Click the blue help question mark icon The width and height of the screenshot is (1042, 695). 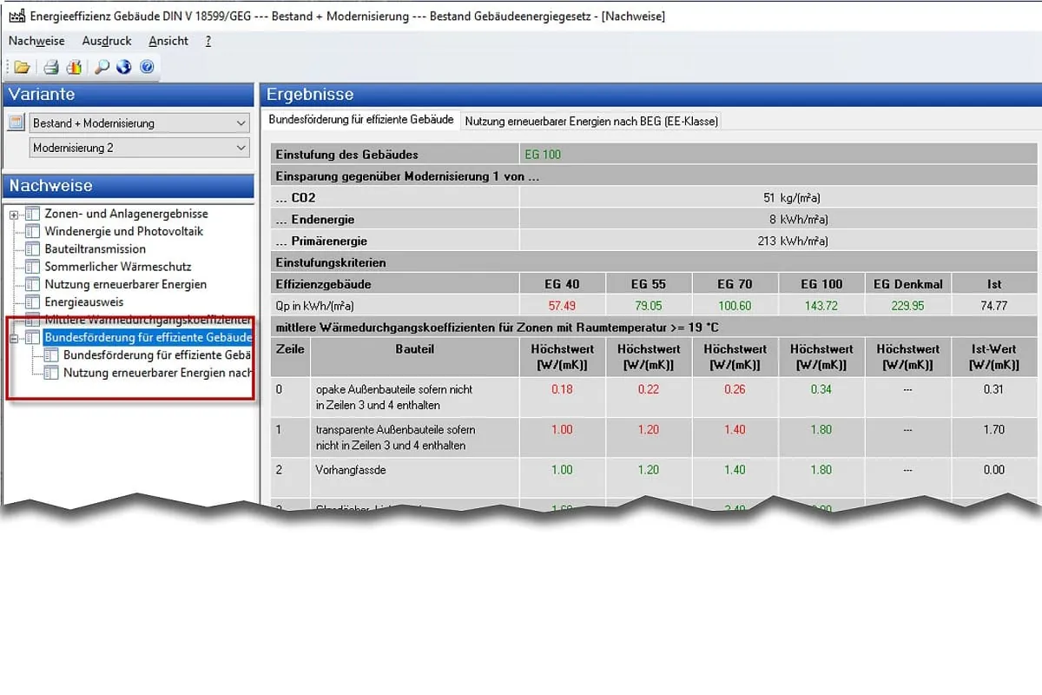[146, 67]
